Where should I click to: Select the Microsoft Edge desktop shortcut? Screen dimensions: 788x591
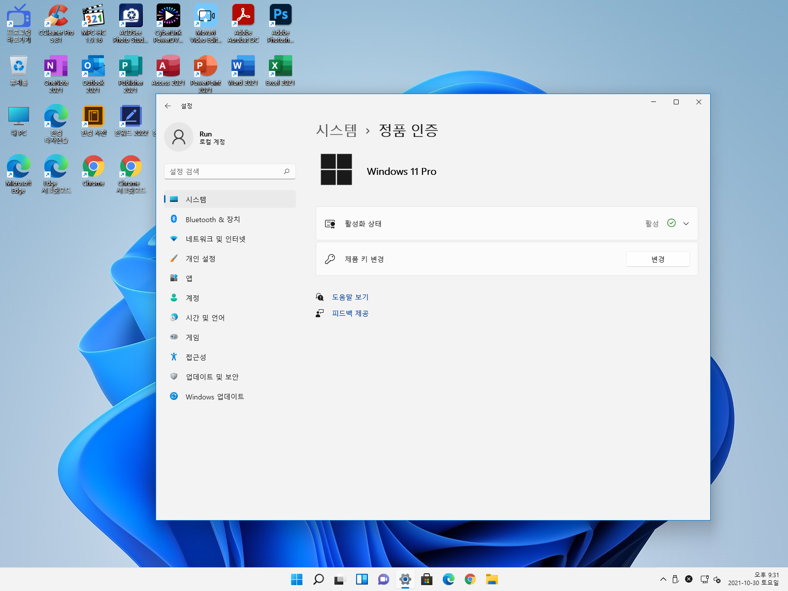coord(19,174)
